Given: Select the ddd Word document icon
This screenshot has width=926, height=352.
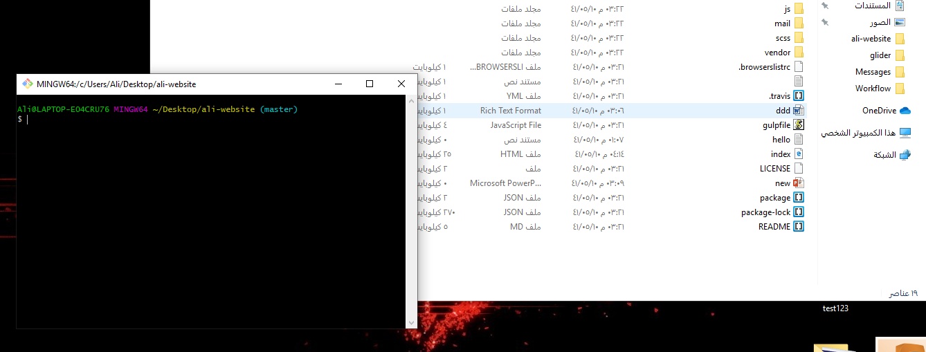Looking at the screenshot, I should [799, 111].
